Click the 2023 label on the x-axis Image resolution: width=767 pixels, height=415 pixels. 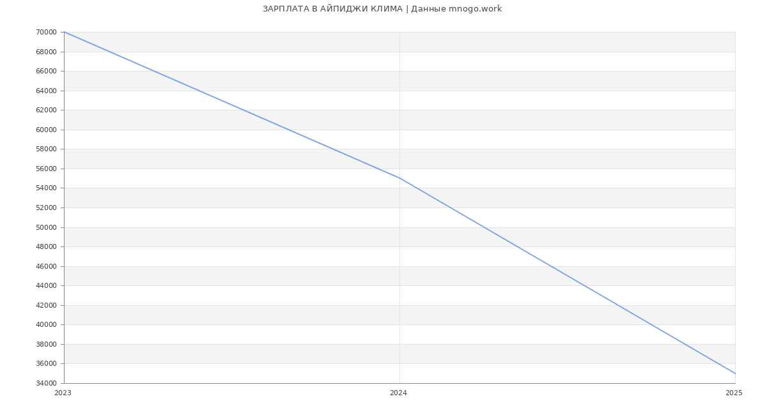(63, 393)
